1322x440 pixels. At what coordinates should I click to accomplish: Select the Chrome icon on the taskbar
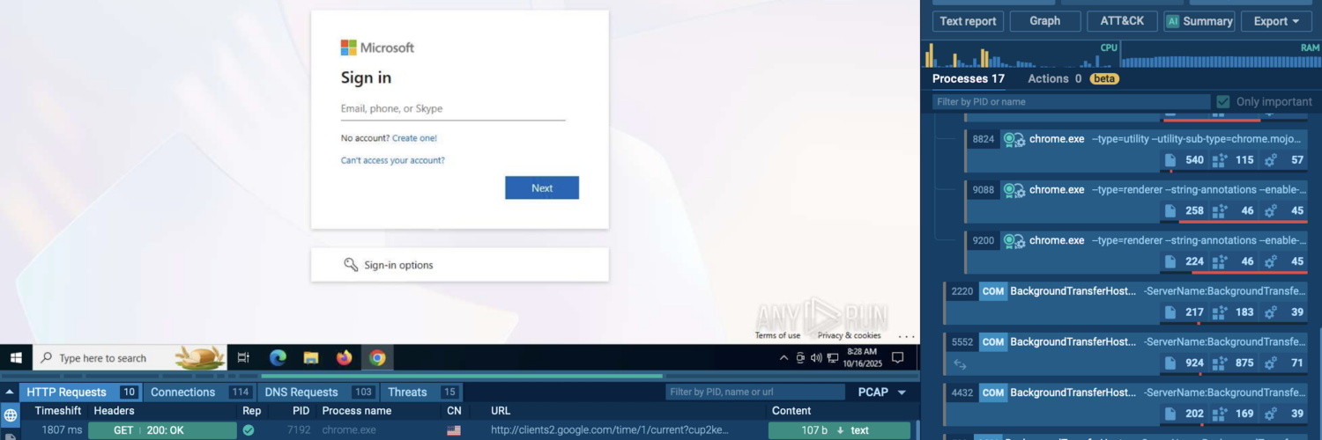pos(377,357)
